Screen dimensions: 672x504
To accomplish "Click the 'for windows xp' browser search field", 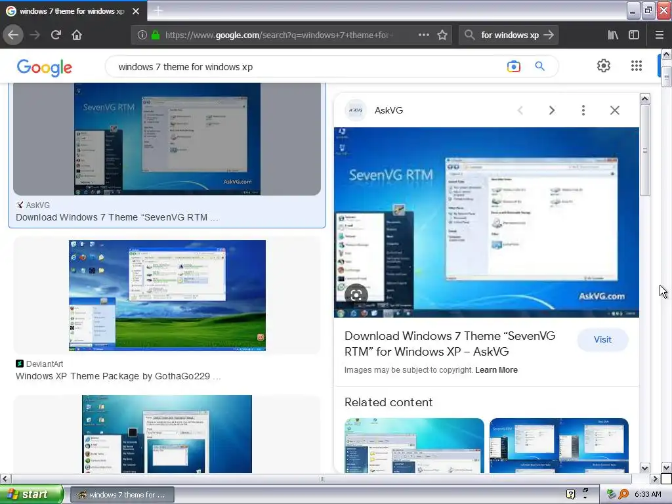I will (x=509, y=35).
